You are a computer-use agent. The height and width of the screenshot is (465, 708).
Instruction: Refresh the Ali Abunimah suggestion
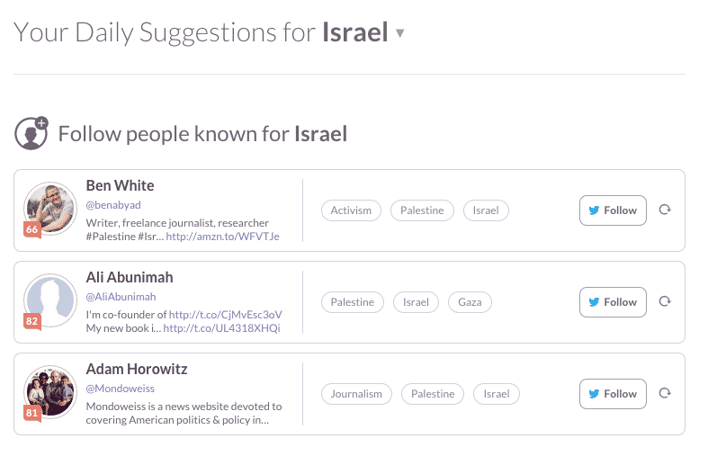(665, 301)
